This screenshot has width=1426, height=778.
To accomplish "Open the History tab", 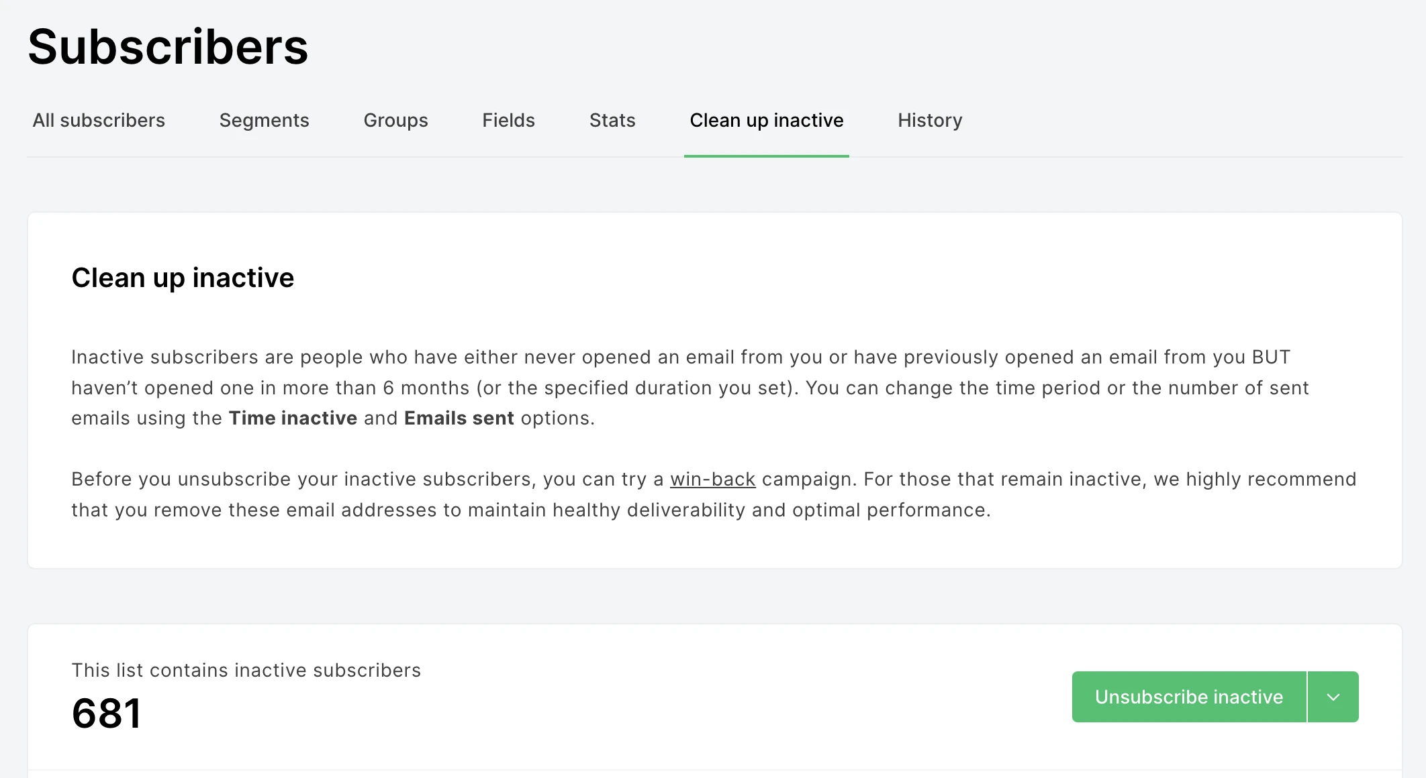I will click(x=930, y=120).
